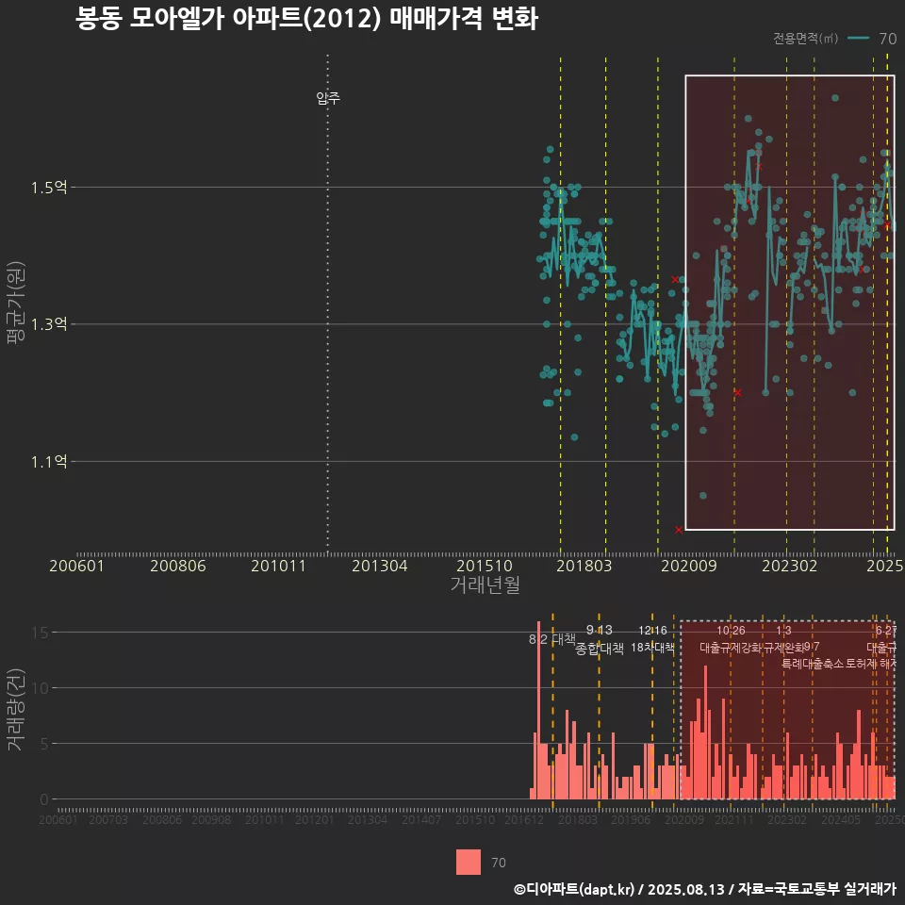Click the 1.5억 y-axis label
905x905 pixels.
pyautogui.click(x=49, y=187)
